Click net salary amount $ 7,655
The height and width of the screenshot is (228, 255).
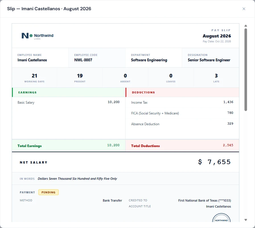point(214,162)
